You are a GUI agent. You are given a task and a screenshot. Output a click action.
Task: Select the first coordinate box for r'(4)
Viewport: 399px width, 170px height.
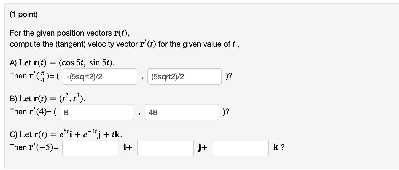(97, 112)
